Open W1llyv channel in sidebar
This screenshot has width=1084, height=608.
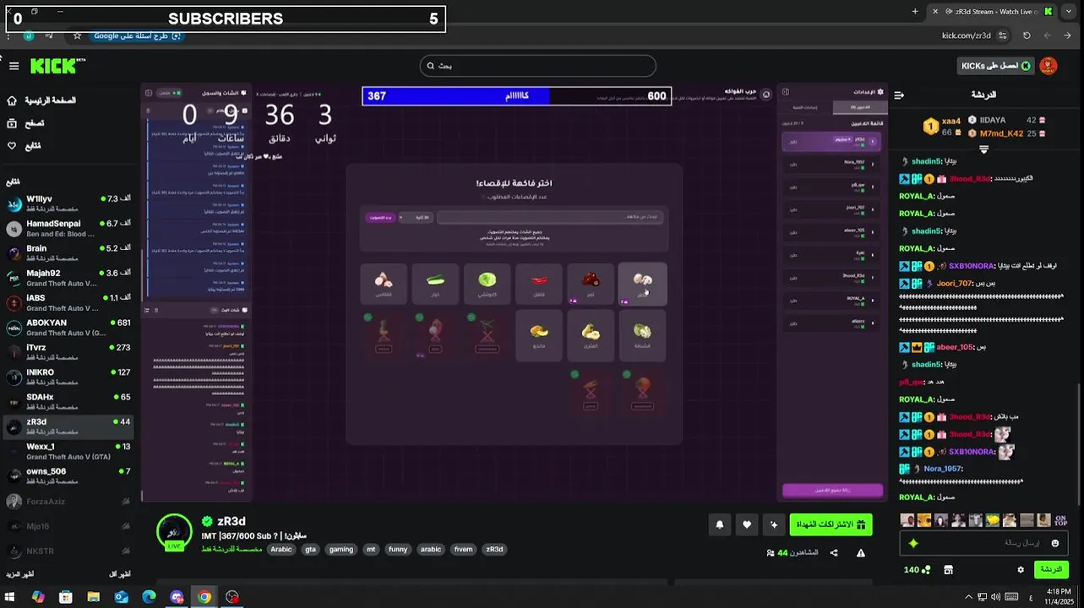[68, 204]
